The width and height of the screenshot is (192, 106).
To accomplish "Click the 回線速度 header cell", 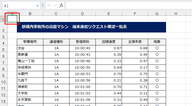I will point(109,42).
